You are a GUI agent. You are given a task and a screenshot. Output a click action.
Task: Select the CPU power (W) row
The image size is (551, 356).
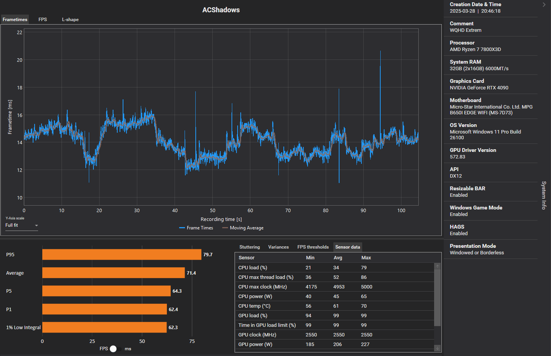point(335,296)
